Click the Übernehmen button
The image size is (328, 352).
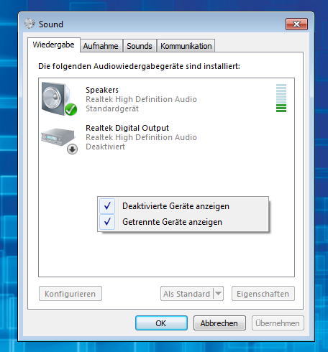(278, 323)
